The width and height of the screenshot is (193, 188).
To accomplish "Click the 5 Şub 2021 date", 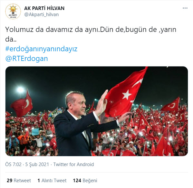I will pos(37,164).
